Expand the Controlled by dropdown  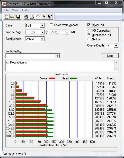click(57, 56)
